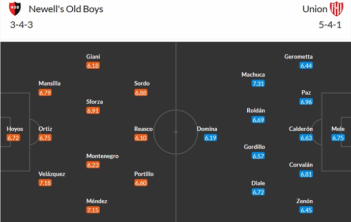Select striker Domina in midfield circle
This screenshot has height=222, width=351.
tap(207, 129)
